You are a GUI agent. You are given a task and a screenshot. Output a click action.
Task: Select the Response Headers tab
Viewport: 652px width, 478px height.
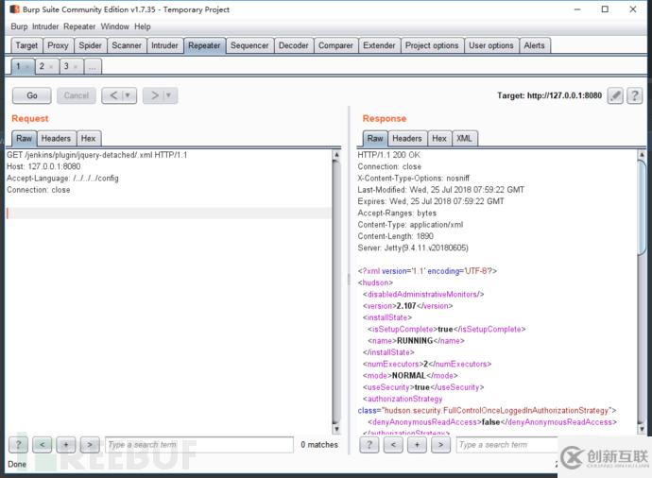point(407,139)
